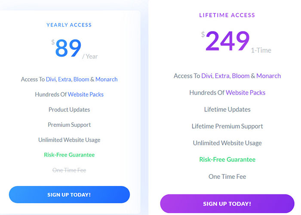Visit the purple Monarch link in lifetime plan
The image size is (301, 215).
[269, 76]
